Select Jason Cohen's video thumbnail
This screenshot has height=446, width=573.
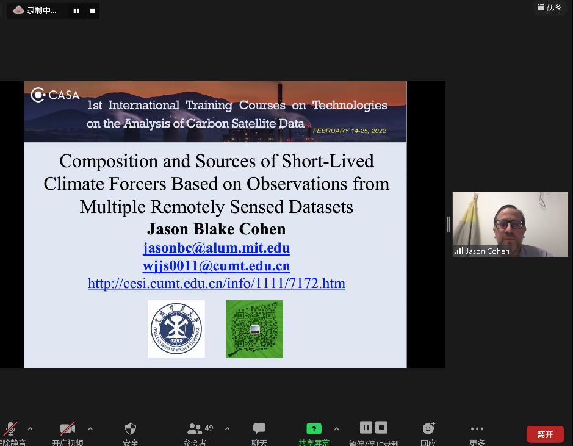[x=510, y=224]
